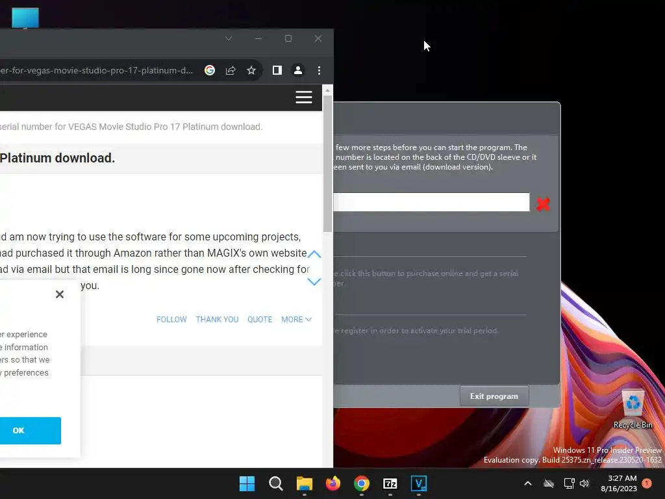This screenshot has height=499, width=665.
Task: Open 7-Zip from the taskbar
Action: click(x=390, y=483)
